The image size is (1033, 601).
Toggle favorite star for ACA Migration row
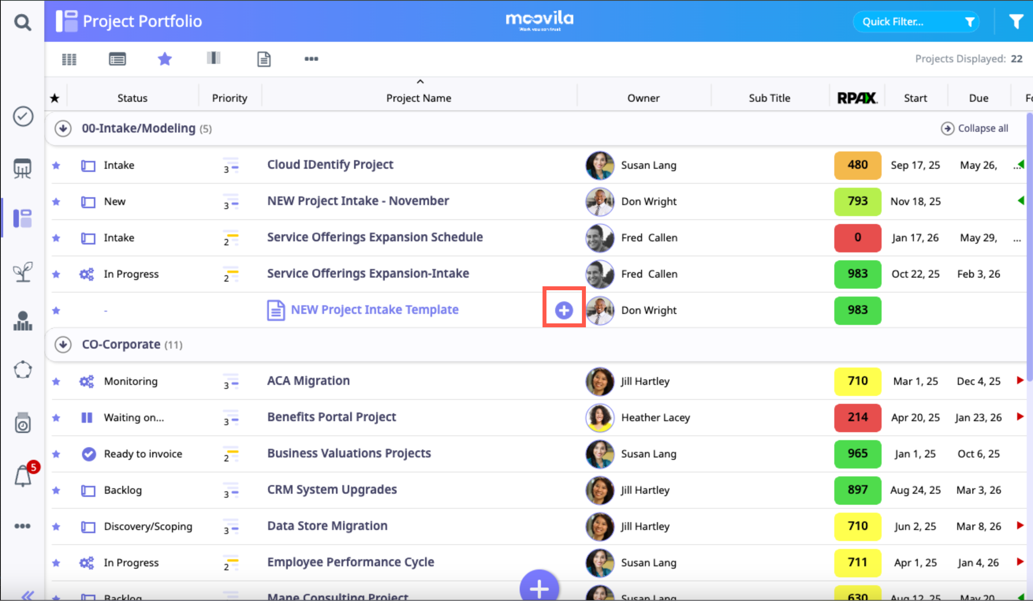click(x=56, y=382)
